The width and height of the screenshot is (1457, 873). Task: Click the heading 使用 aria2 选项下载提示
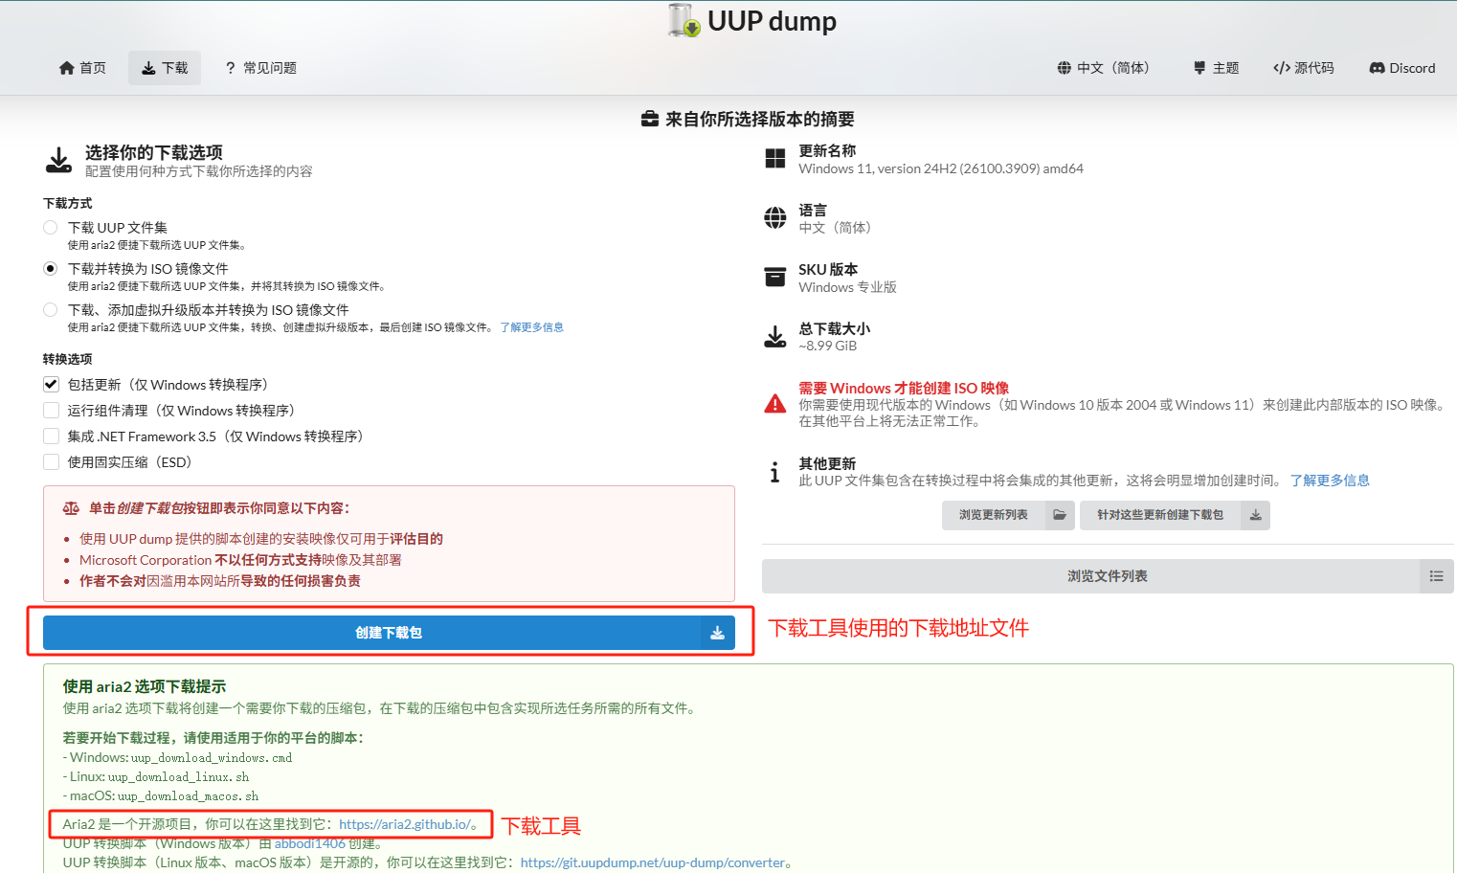[x=145, y=686]
